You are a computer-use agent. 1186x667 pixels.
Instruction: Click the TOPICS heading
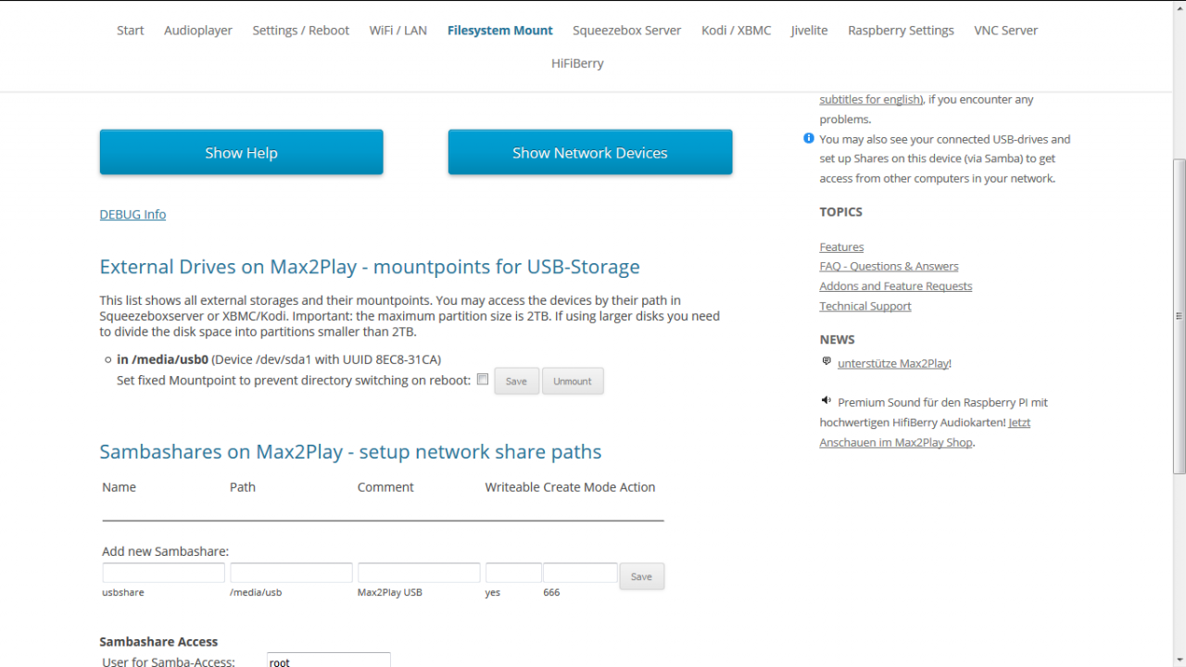pyautogui.click(x=840, y=212)
